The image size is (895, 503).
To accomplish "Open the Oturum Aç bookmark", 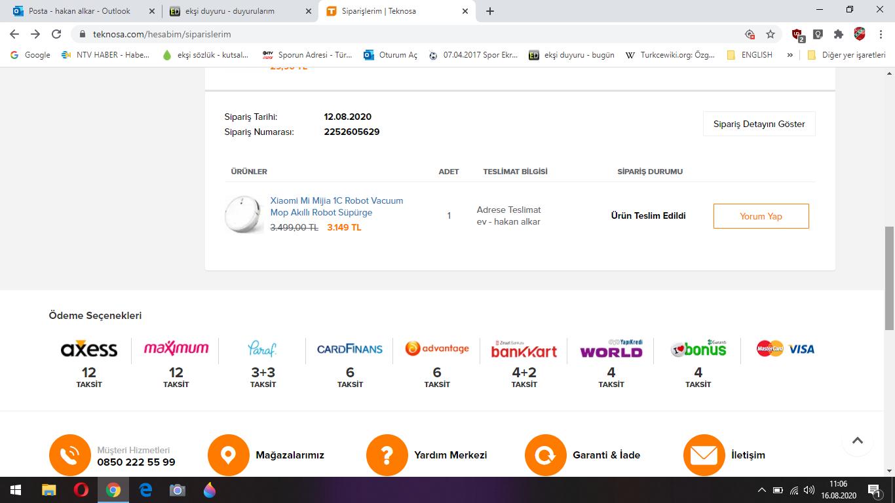I will click(390, 55).
